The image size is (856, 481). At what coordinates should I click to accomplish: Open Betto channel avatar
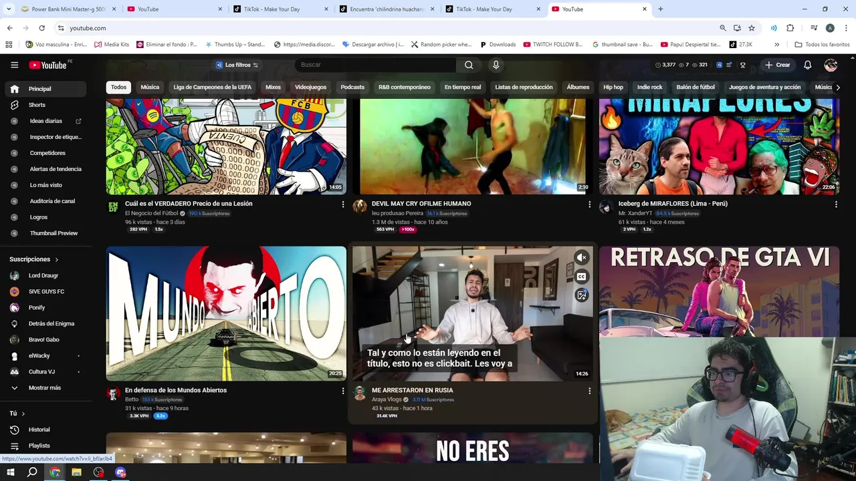pyautogui.click(x=113, y=393)
